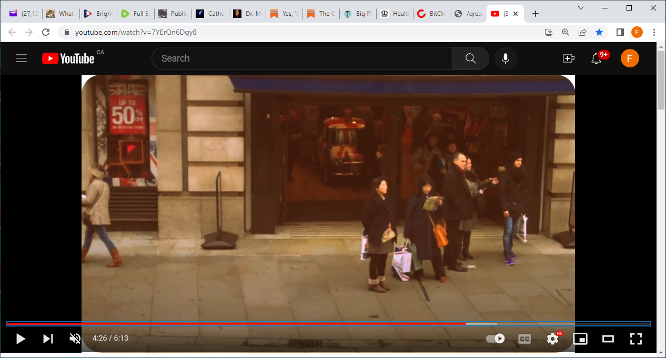Expand the tab search dropdown
Viewport: 666px width, 358px height.
click(581, 8)
